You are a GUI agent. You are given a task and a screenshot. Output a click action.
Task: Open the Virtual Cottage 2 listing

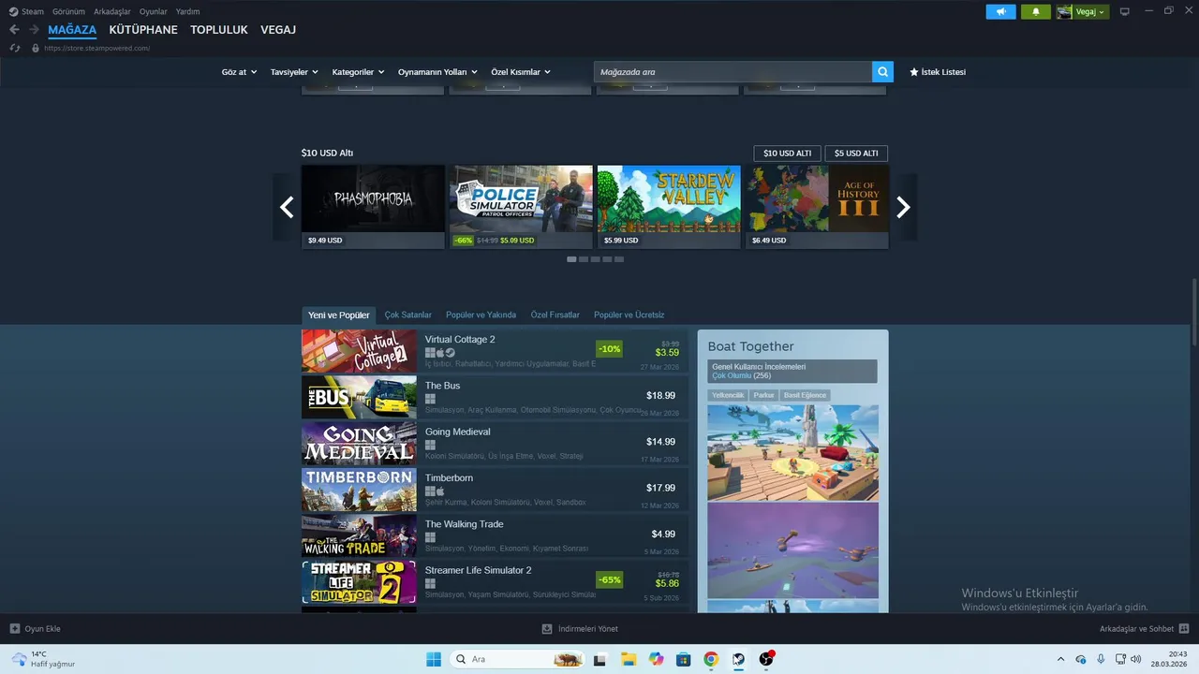click(495, 351)
